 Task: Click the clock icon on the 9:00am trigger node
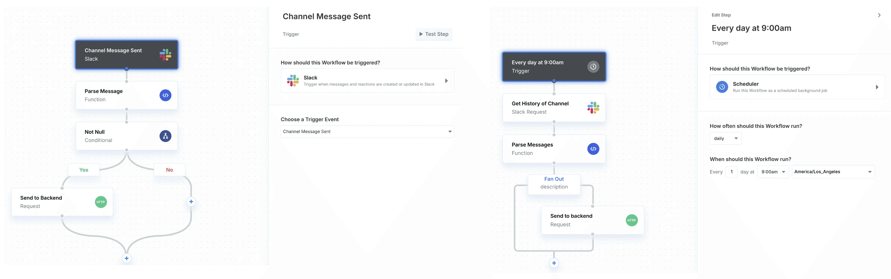593,67
